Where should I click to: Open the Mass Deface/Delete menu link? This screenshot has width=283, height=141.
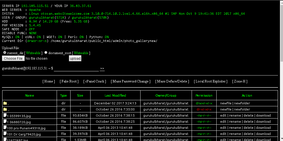pos(172,81)
